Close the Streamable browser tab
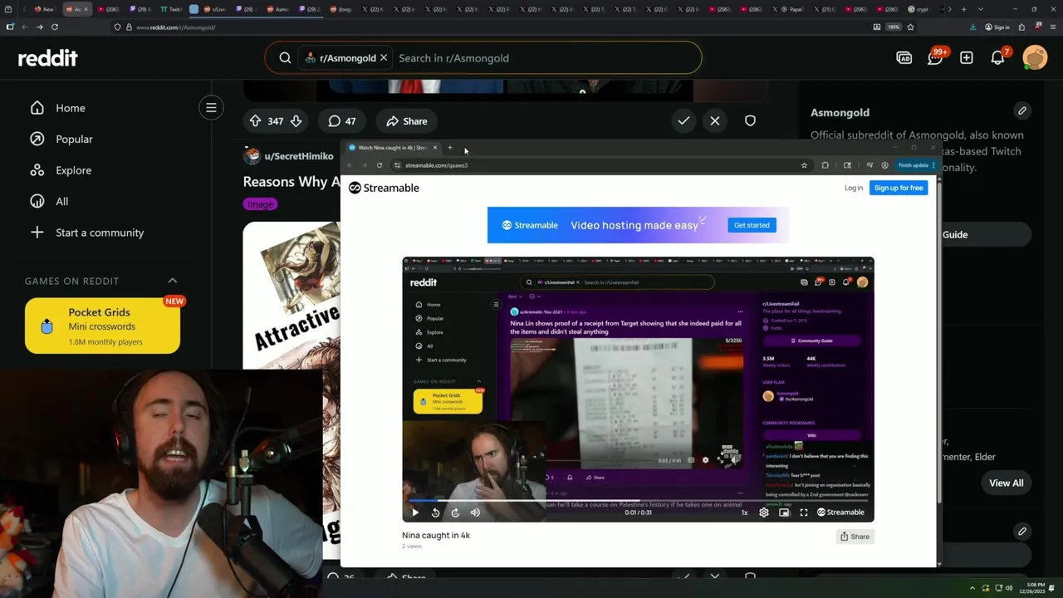The width and height of the screenshot is (1063, 598). [x=434, y=148]
